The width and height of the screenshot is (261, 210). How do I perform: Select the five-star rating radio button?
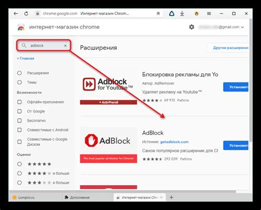click(x=19, y=164)
